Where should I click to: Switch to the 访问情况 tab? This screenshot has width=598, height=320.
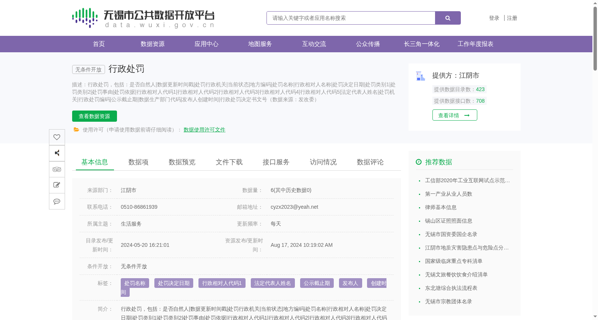(323, 162)
